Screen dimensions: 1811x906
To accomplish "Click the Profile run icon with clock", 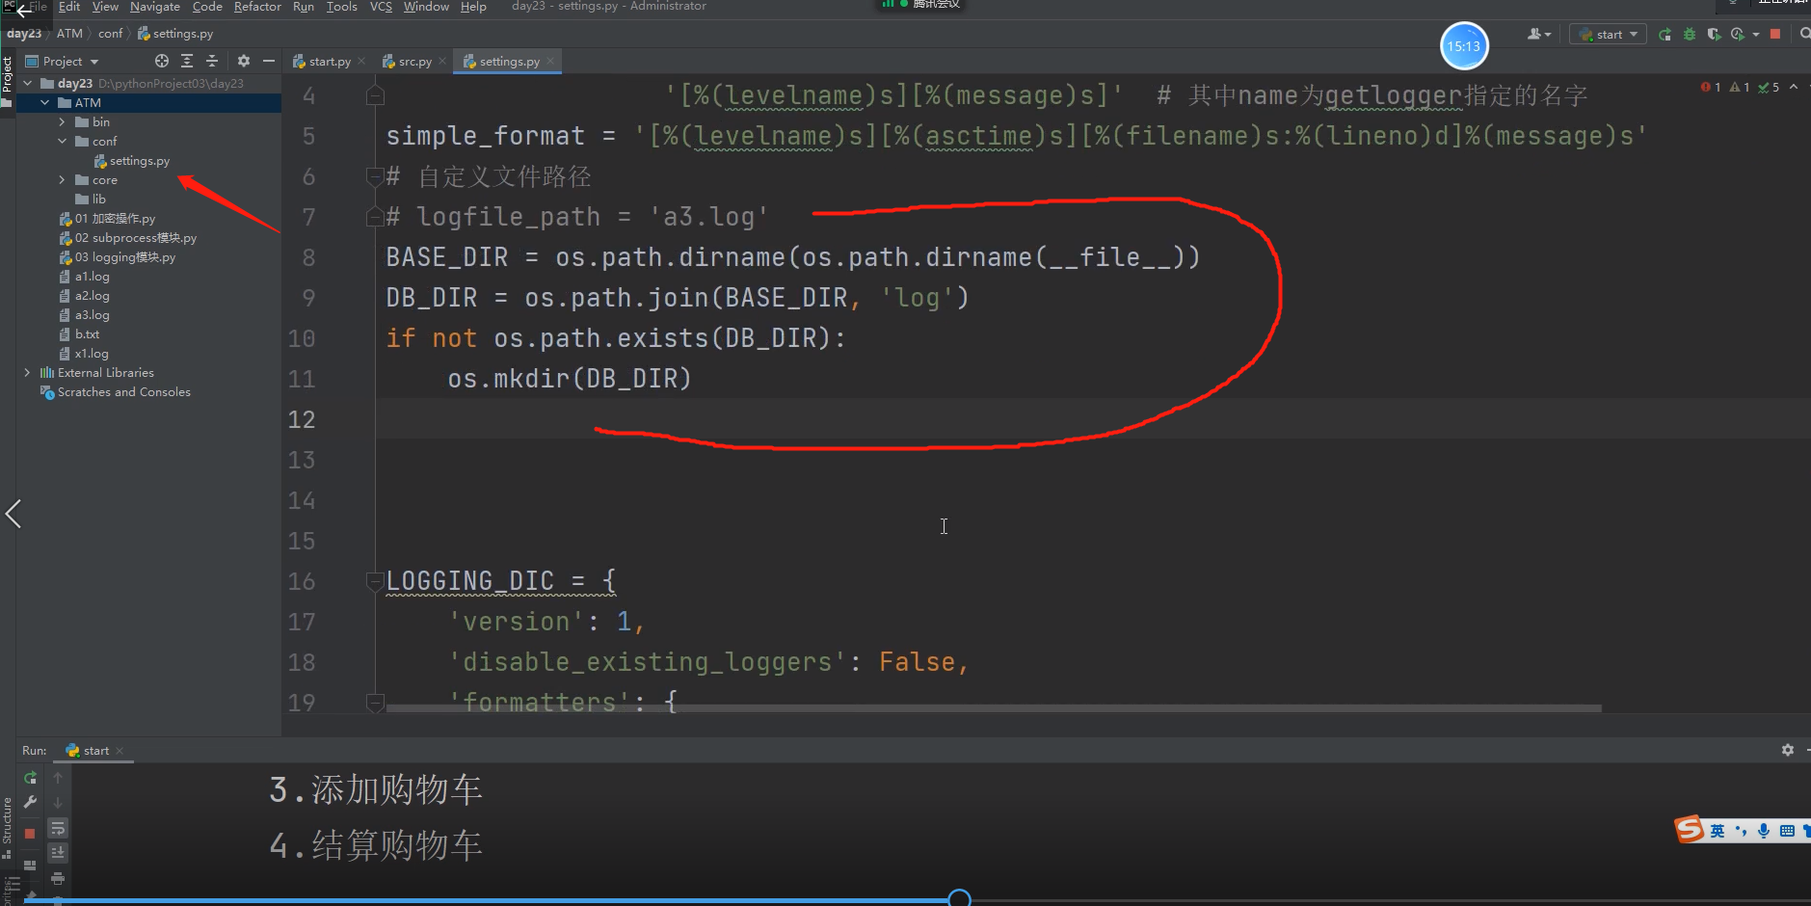I will coord(1738,35).
